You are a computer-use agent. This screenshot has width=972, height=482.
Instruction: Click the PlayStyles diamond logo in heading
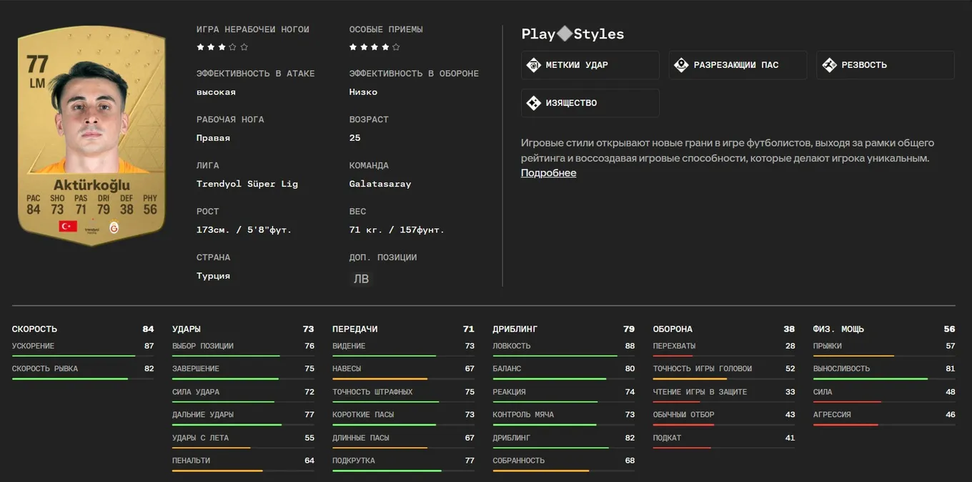565,34
